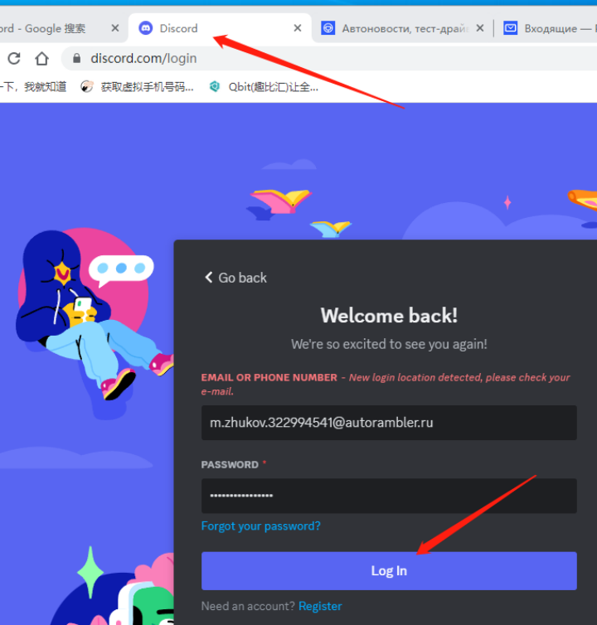Switch to the Входящие mail tab
The width and height of the screenshot is (597, 625).
(x=550, y=28)
